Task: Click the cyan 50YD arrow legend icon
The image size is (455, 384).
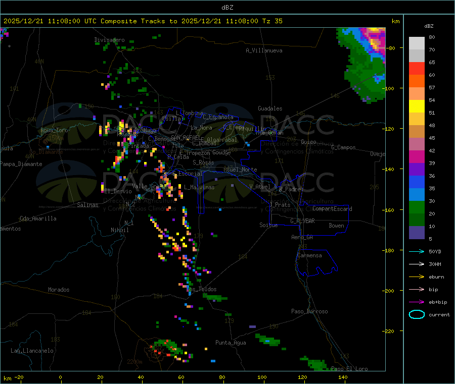Action: coord(417,251)
